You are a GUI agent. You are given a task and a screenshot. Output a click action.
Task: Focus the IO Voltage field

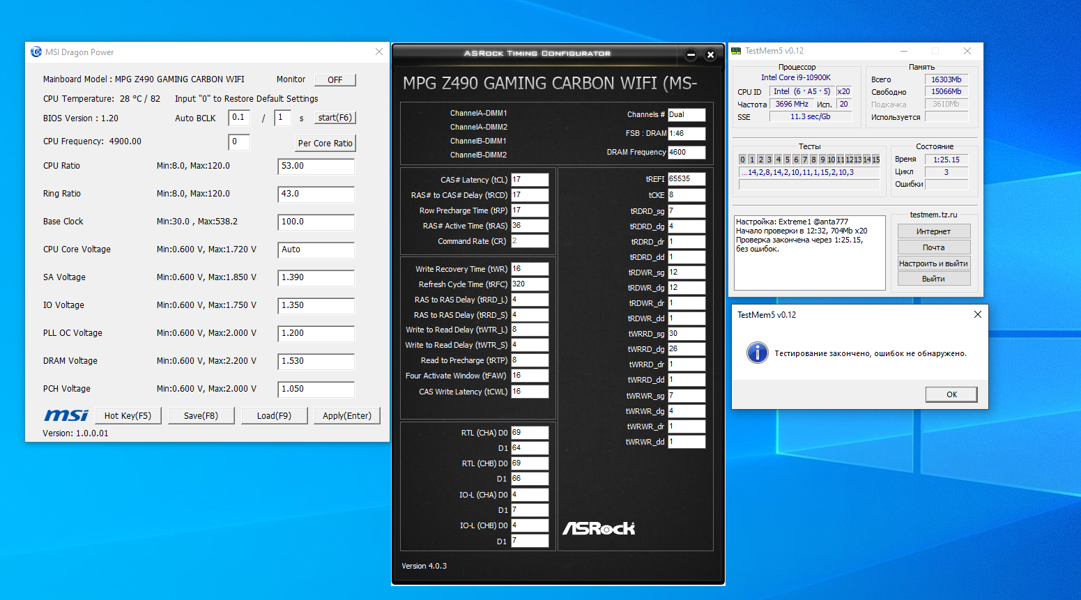pos(316,305)
